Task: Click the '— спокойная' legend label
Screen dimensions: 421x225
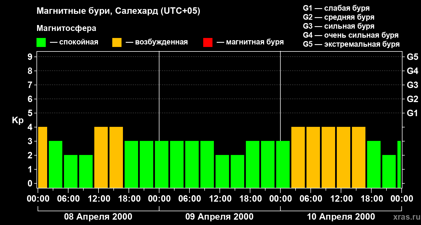Action: pyautogui.click(x=74, y=42)
